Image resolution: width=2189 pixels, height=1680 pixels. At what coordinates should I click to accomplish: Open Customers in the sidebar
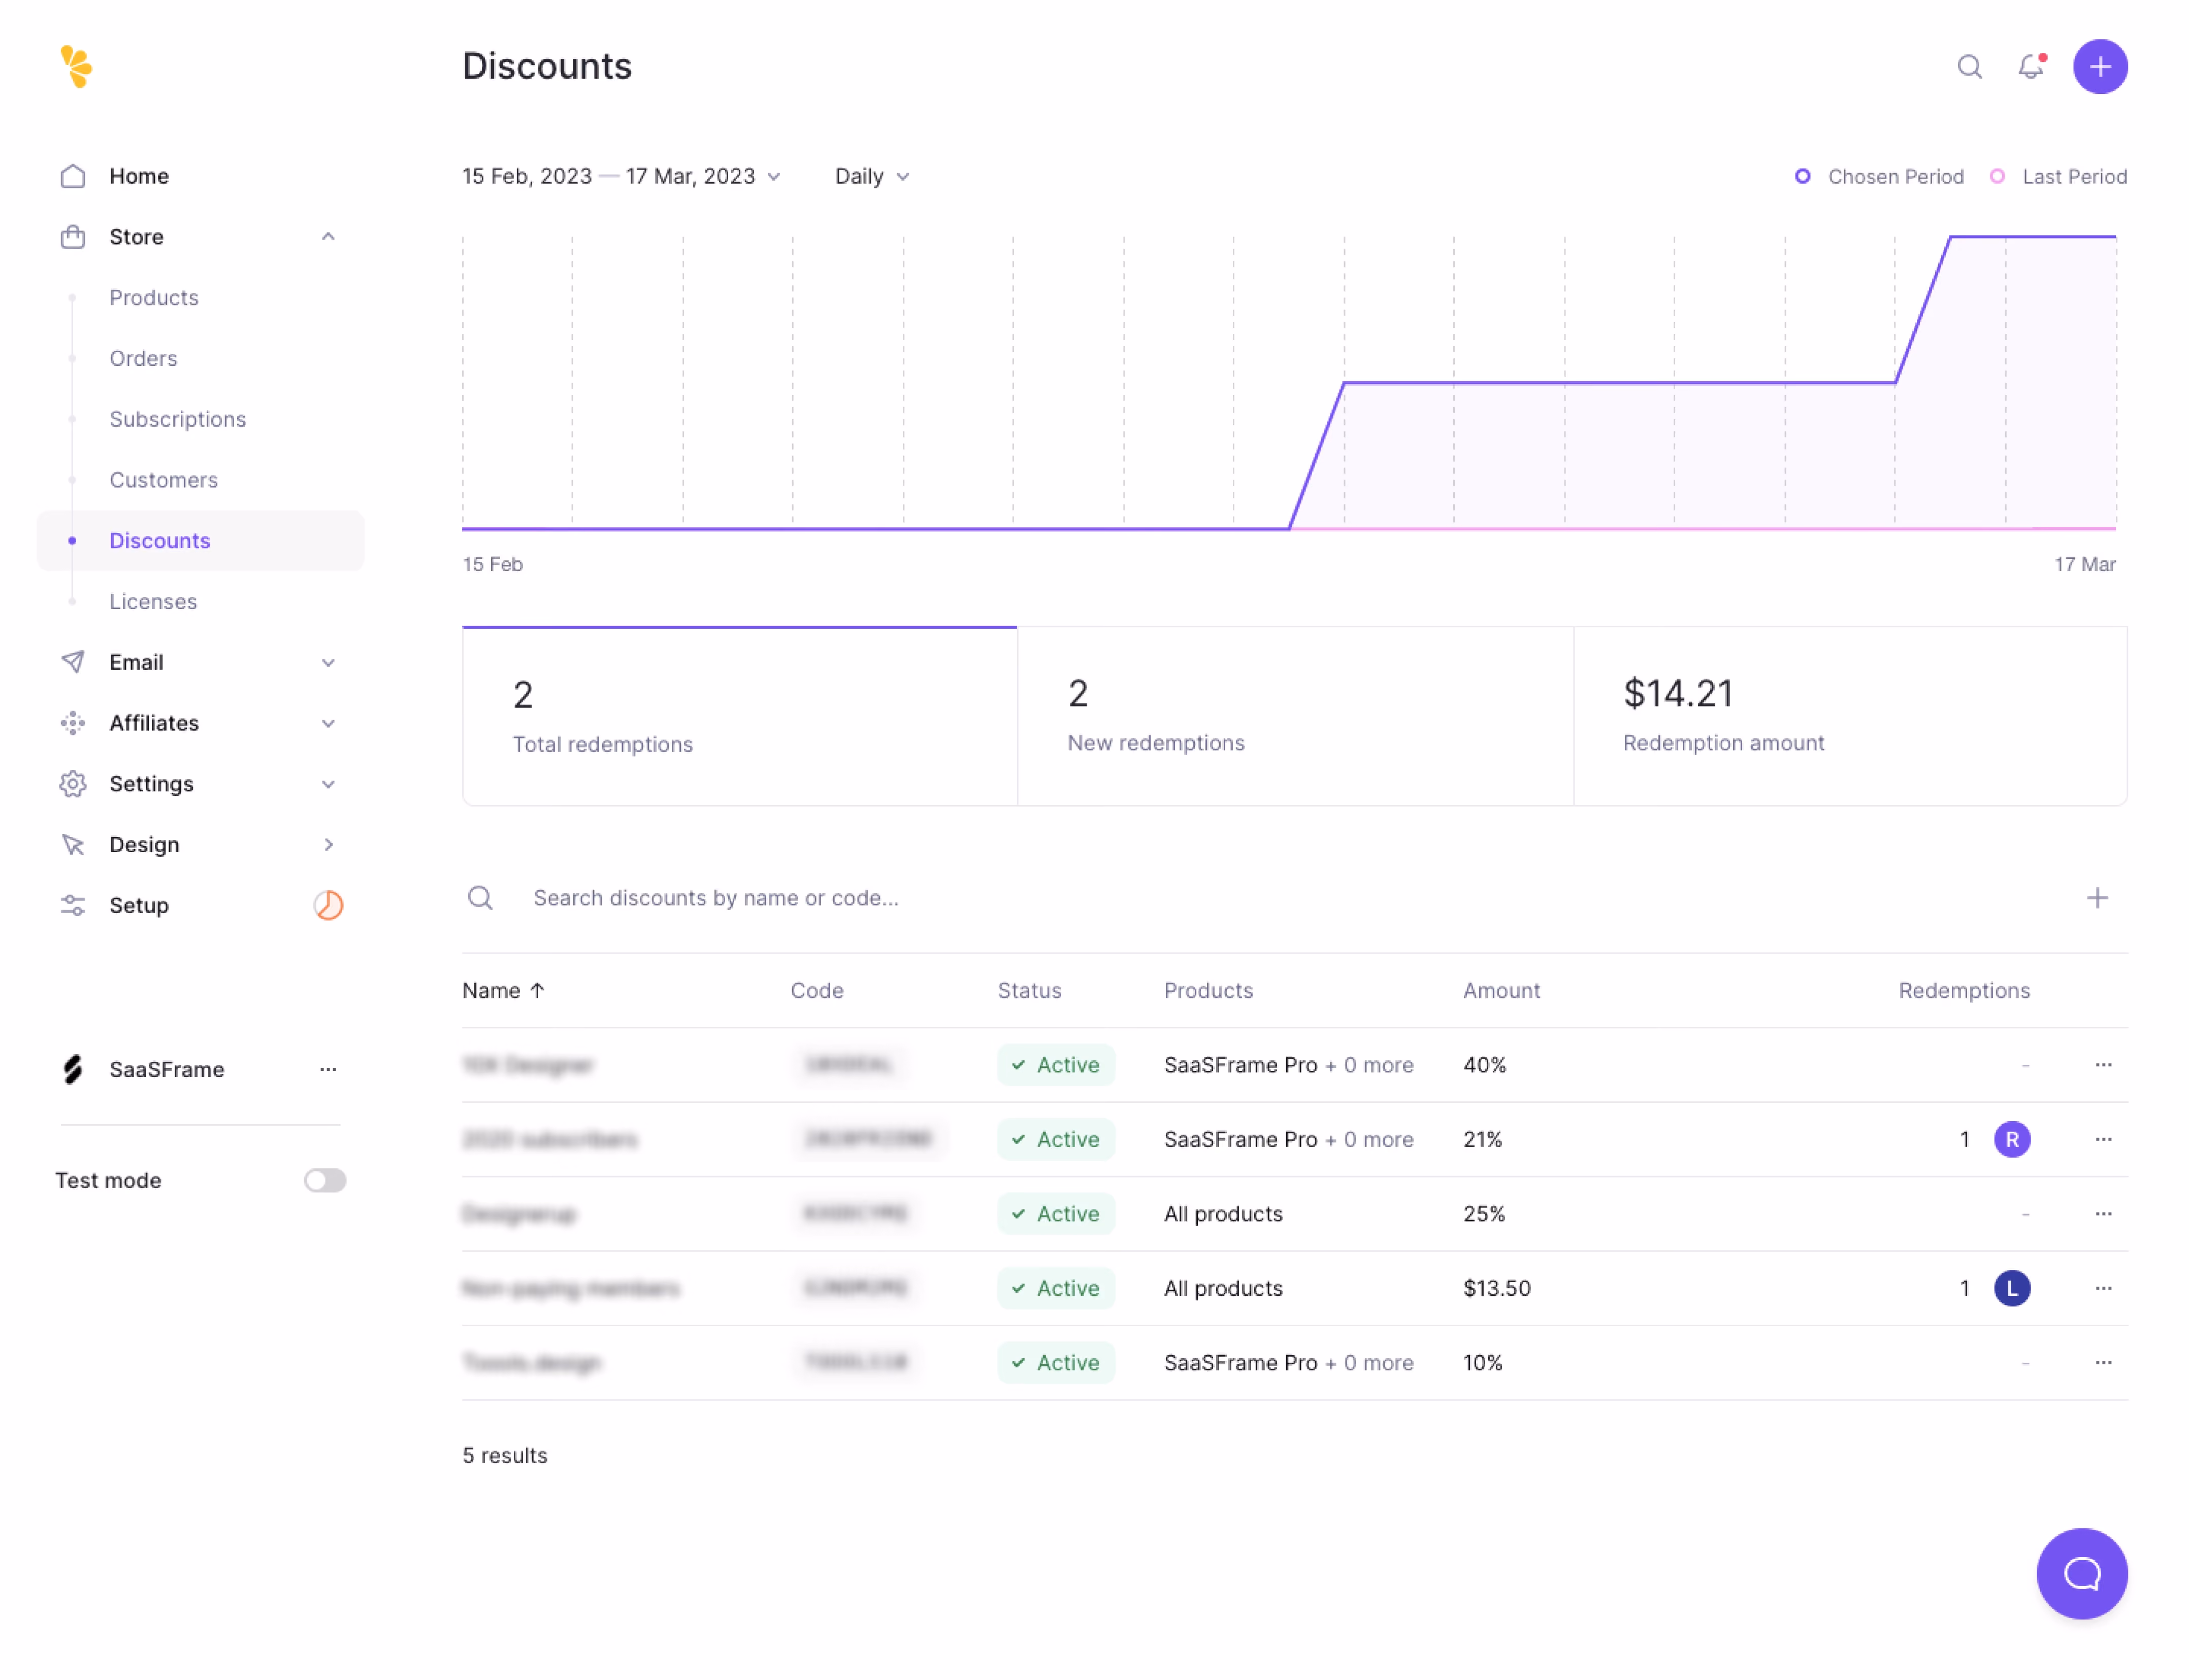(x=163, y=480)
